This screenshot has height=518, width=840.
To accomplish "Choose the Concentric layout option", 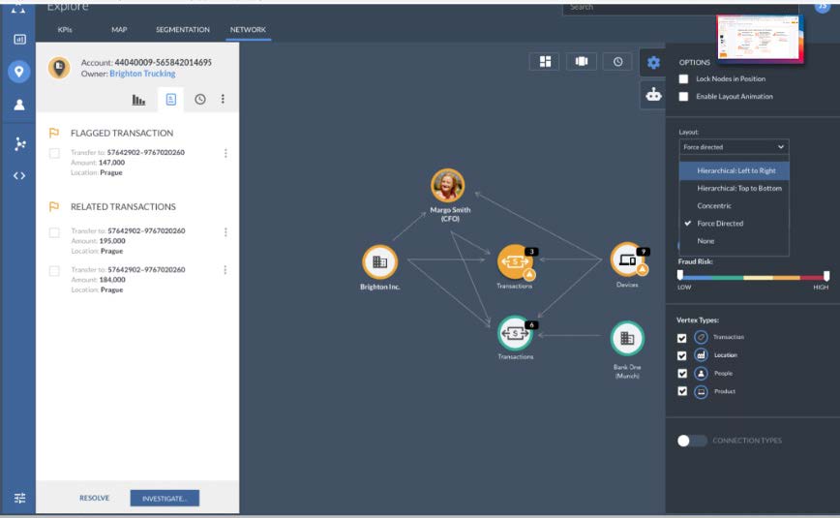I will [735, 206].
